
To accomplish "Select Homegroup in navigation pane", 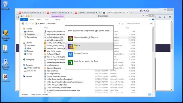I will click(x=30, y=60).
